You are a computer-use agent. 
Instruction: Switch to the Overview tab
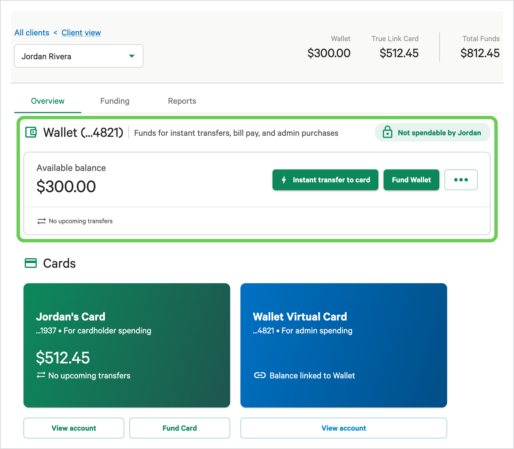48,101
